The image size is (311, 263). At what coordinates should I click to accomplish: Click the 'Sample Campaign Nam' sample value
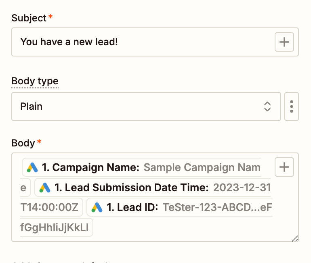[x=202, y=167]
